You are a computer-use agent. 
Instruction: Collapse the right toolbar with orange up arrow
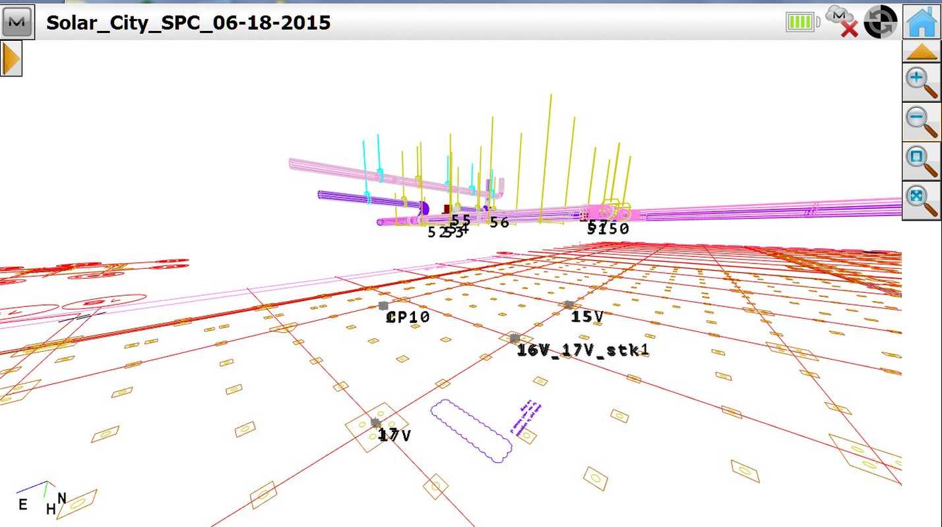921,51
